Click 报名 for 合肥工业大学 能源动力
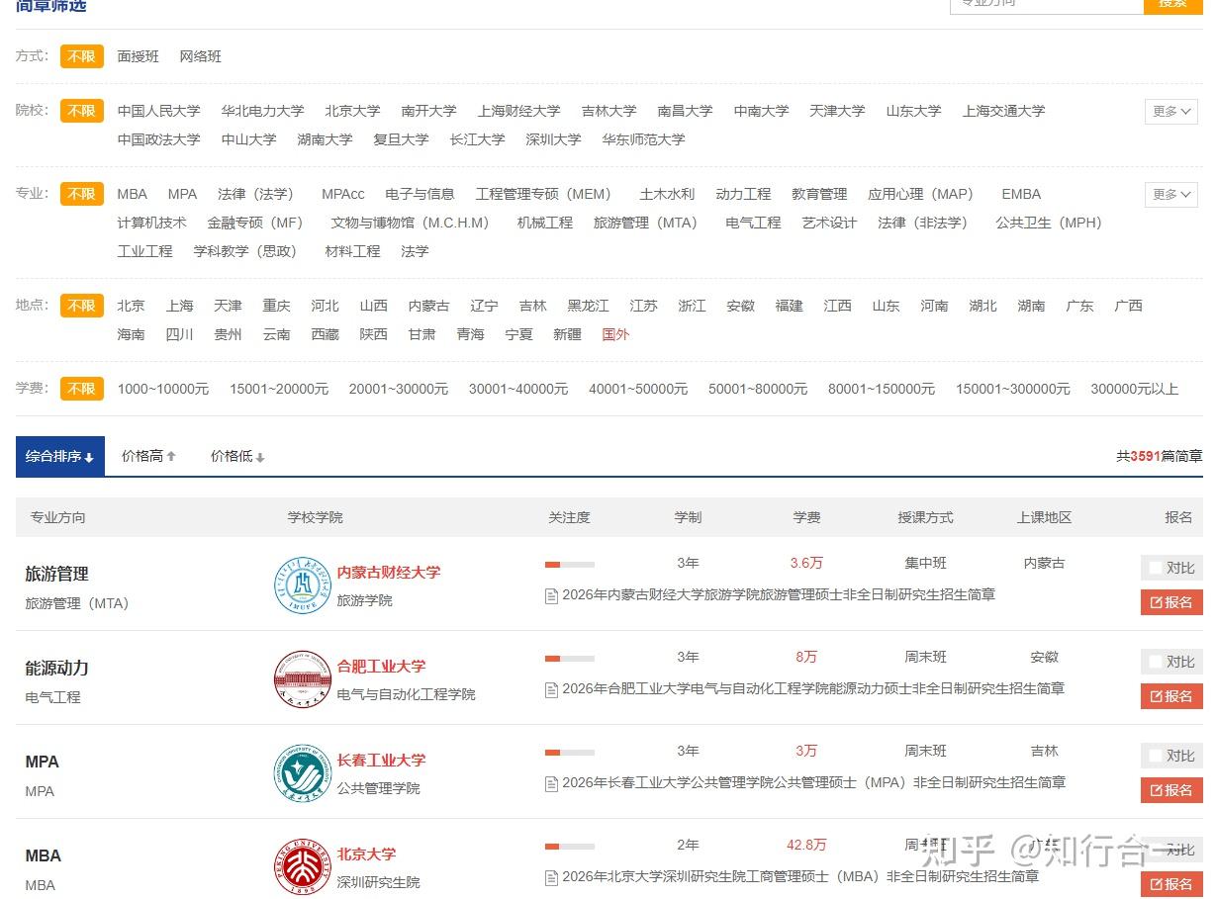This screenshot has height=899, width=1216. tap(1171, 696)
